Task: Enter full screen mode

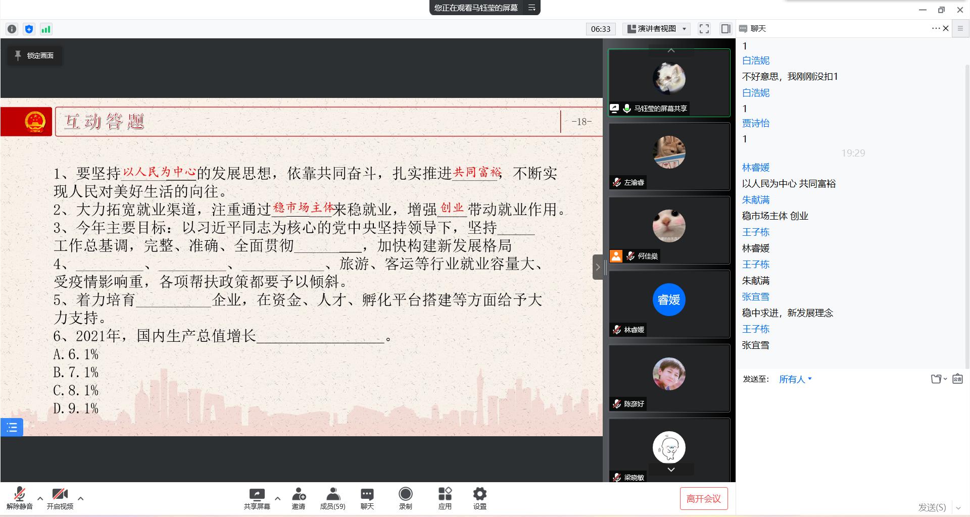Action: click(x=704, y=29)
